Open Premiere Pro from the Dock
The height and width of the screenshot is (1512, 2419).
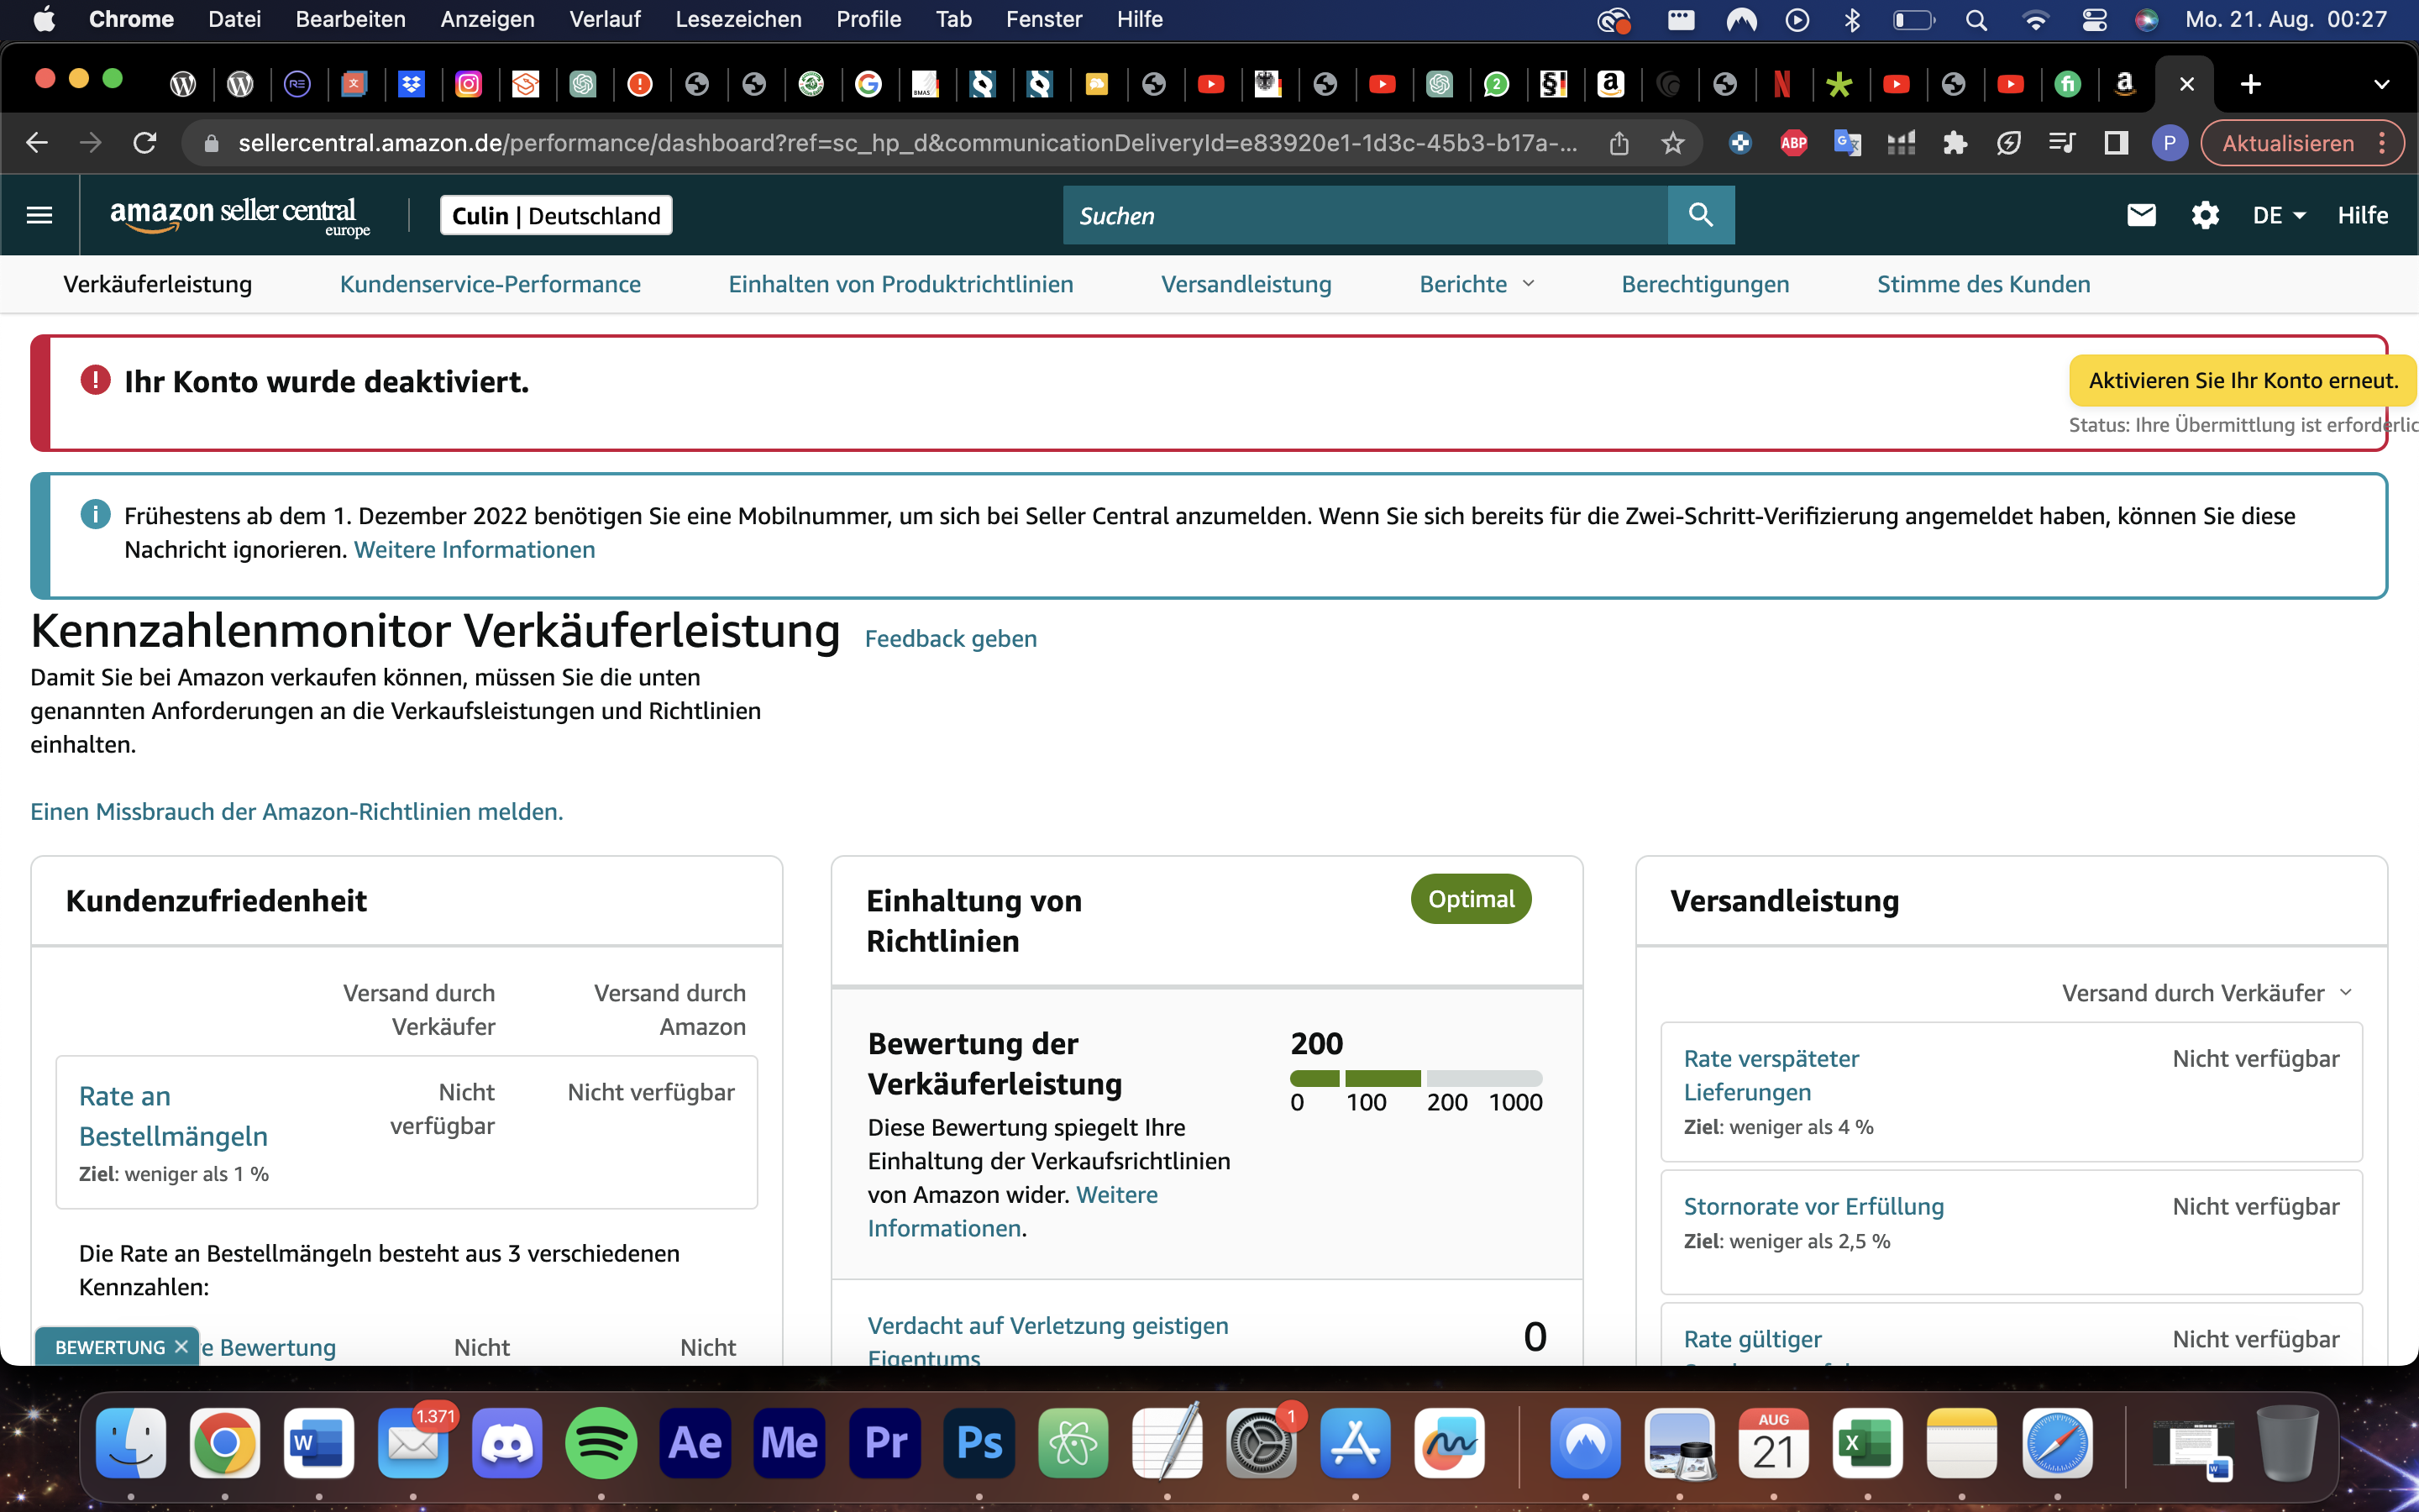884,1442
